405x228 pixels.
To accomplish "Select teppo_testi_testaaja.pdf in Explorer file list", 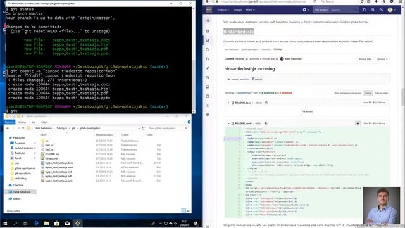I will [x=58, y=176].
